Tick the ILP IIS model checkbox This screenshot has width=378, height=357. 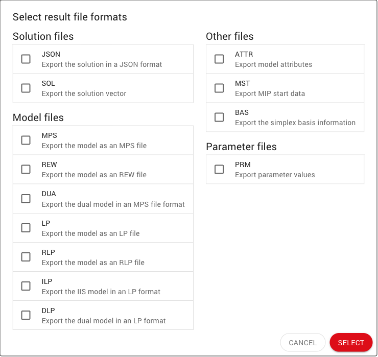coord(26,286)
